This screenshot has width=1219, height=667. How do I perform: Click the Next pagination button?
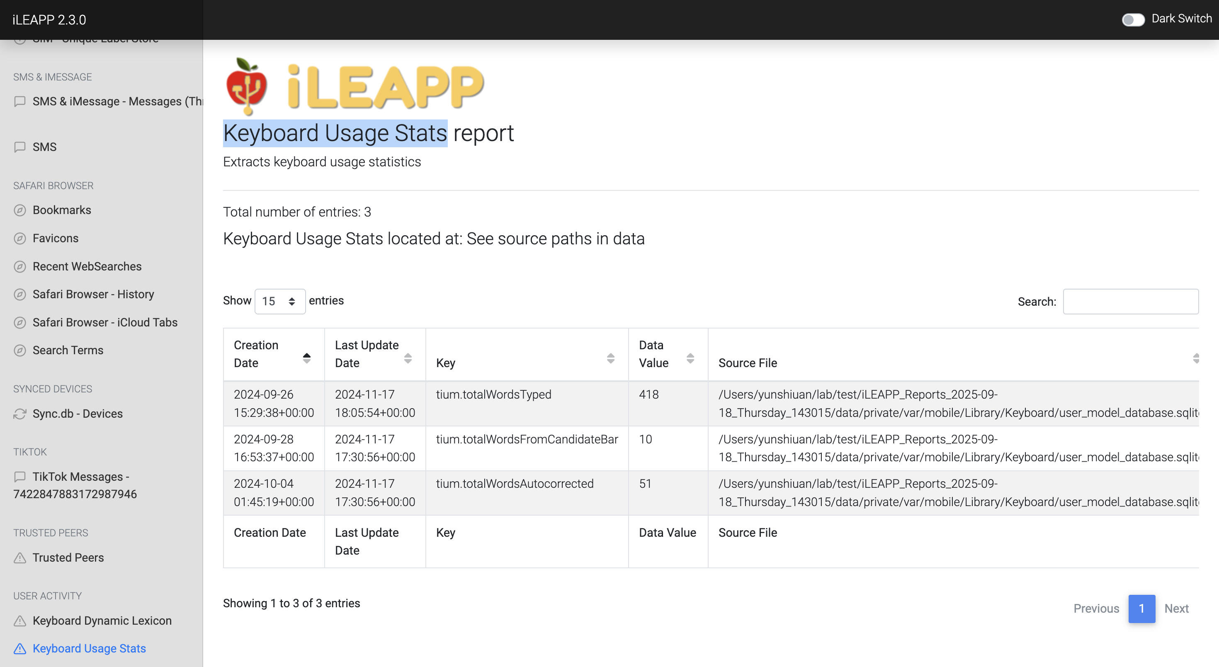1176,608
